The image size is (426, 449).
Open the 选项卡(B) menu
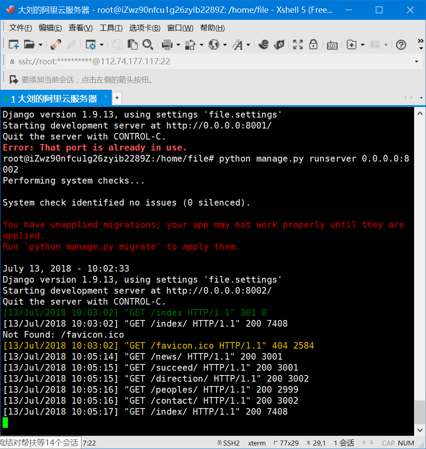(x=145, y=28)
